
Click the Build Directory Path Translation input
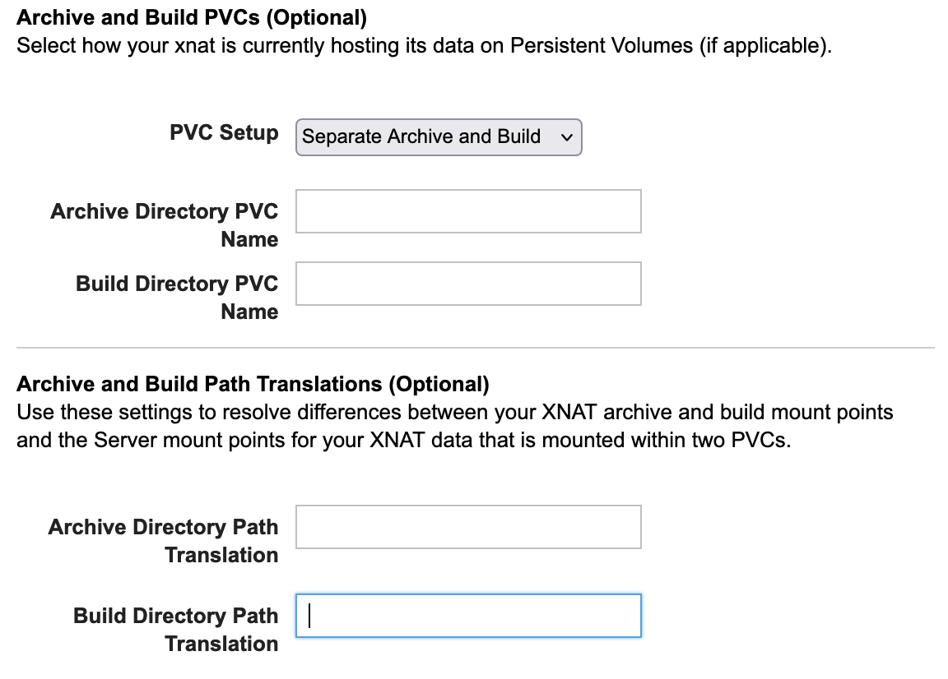tap(468, 616)
